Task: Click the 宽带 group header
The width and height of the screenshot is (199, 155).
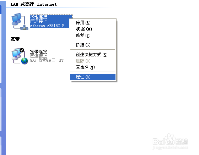Action: click(15, 39)
